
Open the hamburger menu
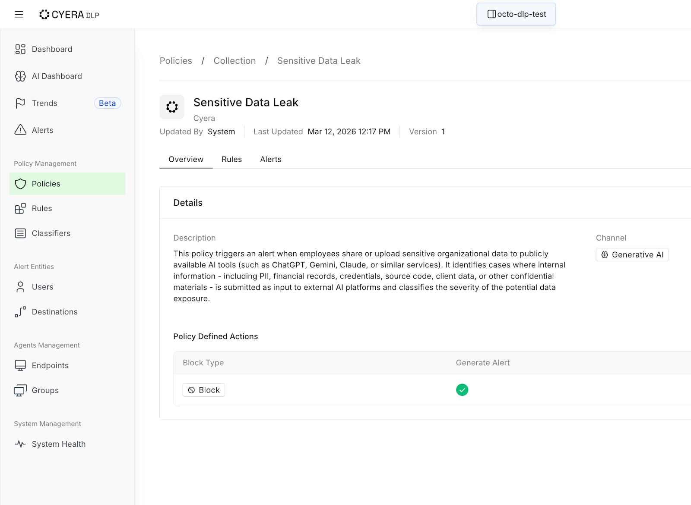pos(19,14)
